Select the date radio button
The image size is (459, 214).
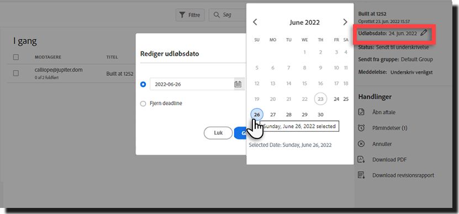pos(143,84)
